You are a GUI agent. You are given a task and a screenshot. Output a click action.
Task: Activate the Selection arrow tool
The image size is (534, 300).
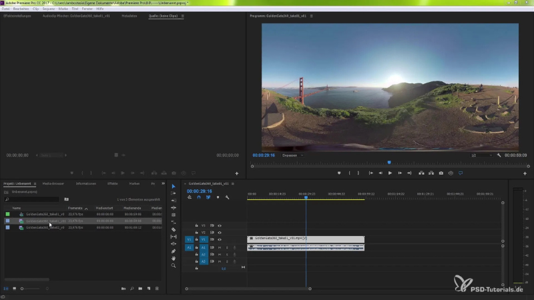coord(174,186)
